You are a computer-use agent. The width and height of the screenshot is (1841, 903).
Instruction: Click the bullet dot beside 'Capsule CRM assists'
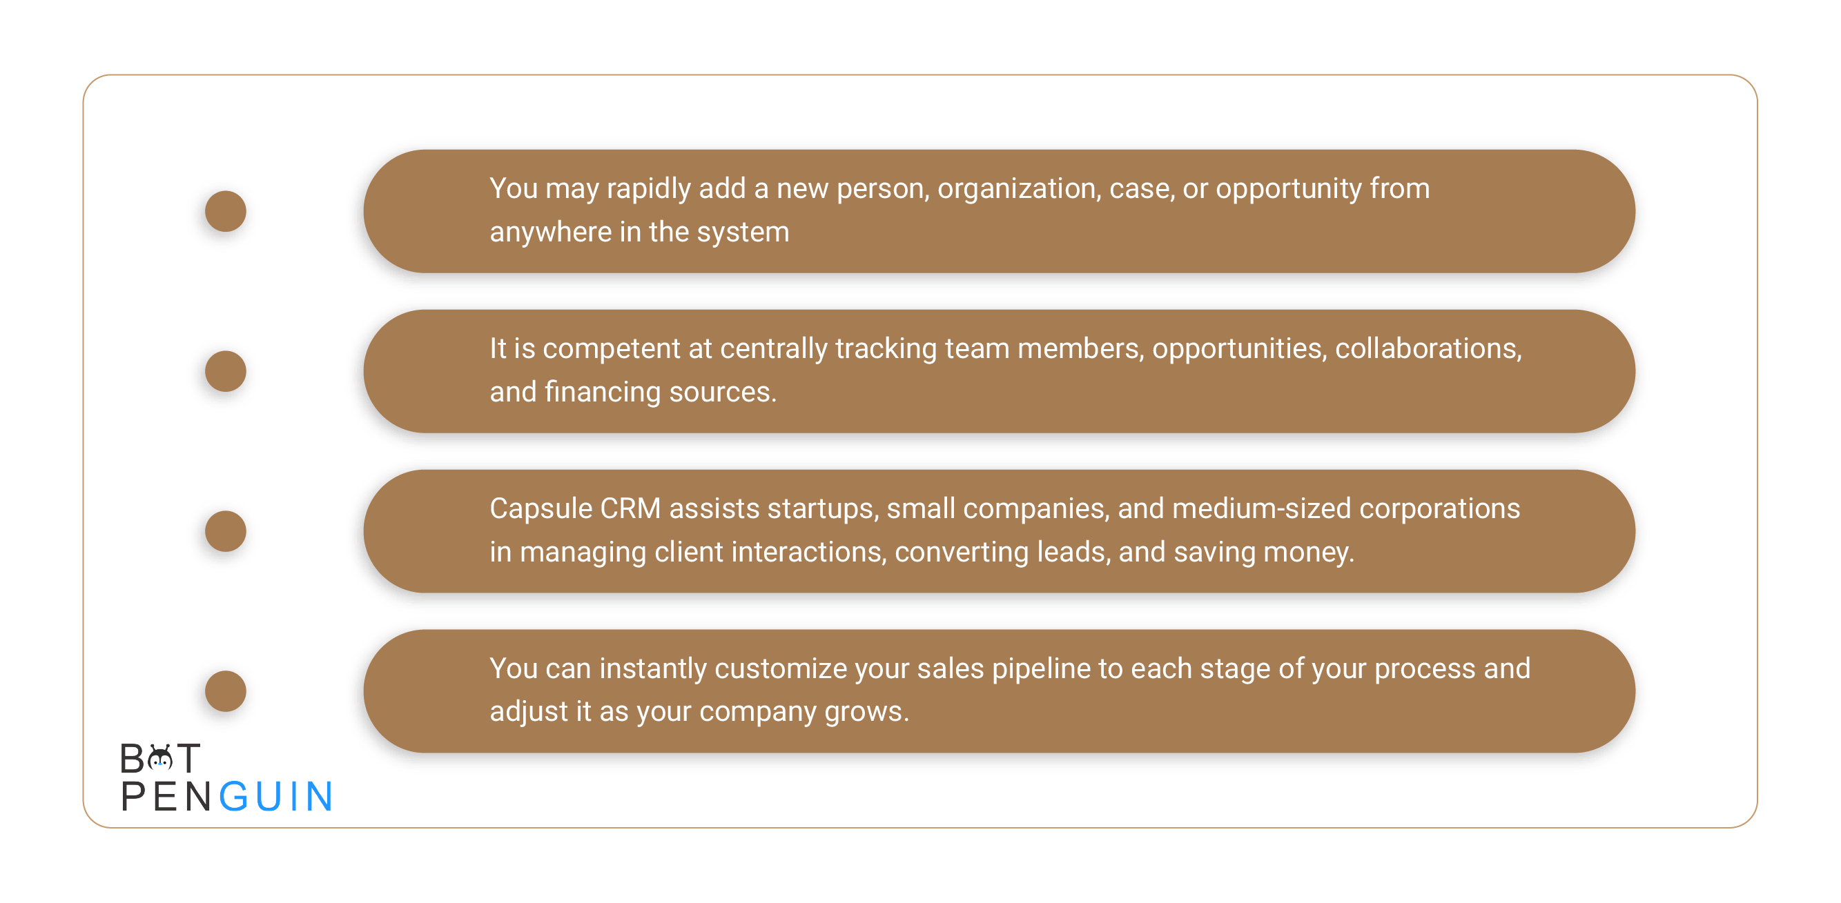tap(226, 531)
